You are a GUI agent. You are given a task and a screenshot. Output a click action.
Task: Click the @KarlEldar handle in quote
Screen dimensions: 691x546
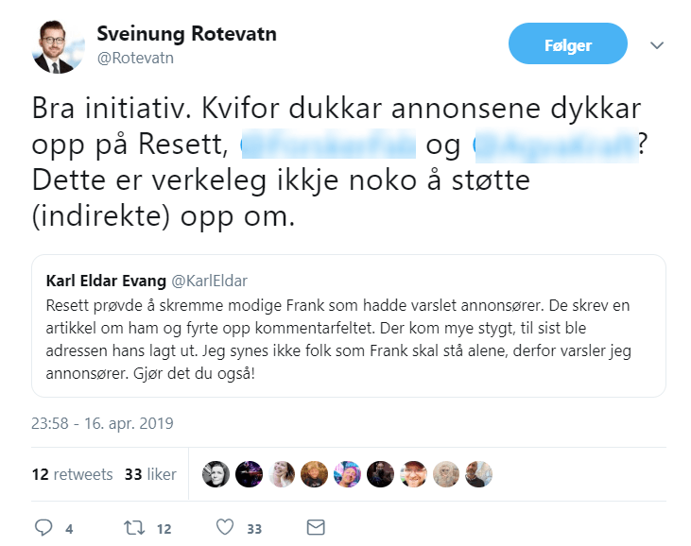pos(211,281)
